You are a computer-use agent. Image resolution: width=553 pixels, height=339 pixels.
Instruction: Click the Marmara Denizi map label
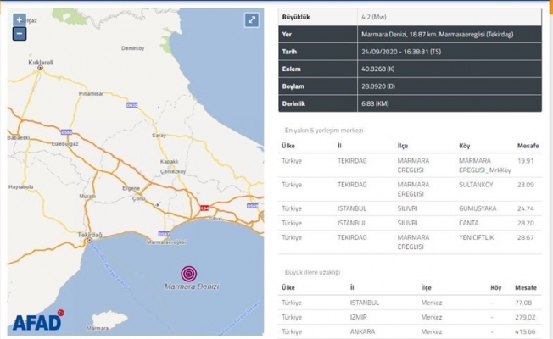191,287
